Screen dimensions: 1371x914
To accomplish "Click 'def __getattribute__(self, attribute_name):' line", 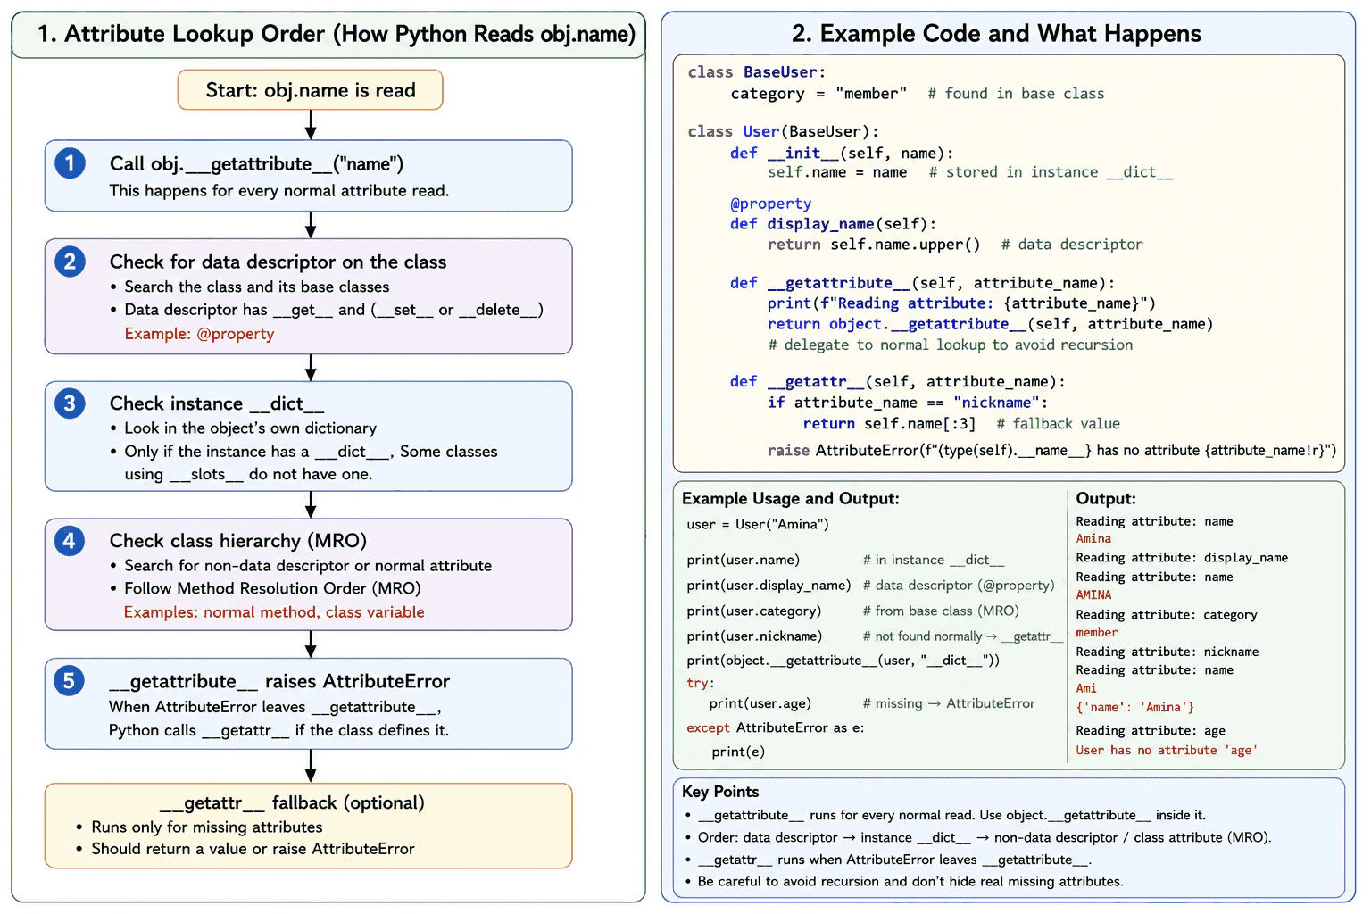I will click(922, 283).
